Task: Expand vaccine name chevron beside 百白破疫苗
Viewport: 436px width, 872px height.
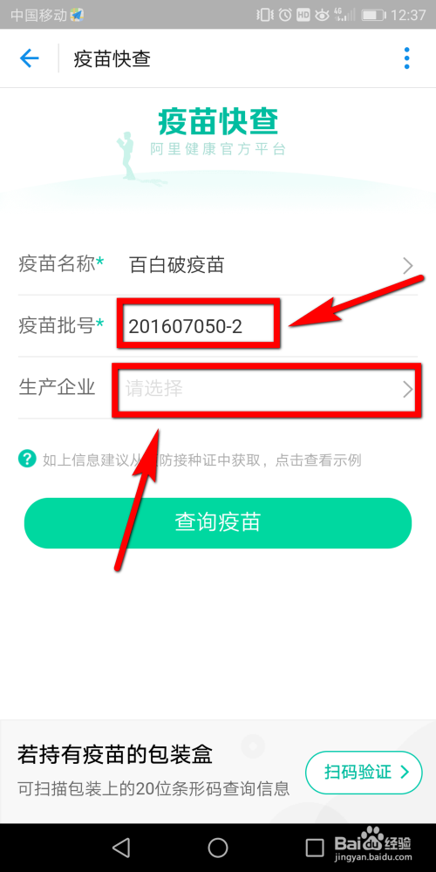Action: [x=408, y=266]
